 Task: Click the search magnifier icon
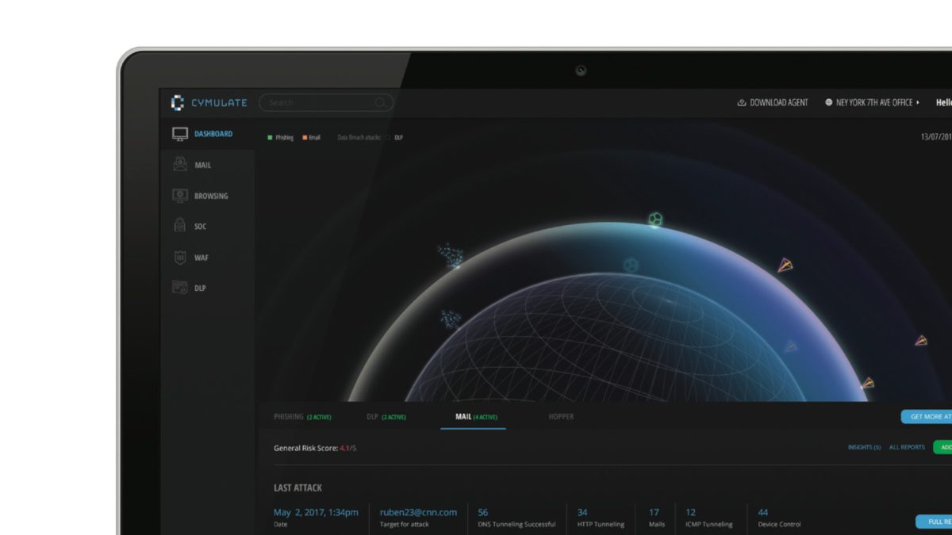[380, 102]
